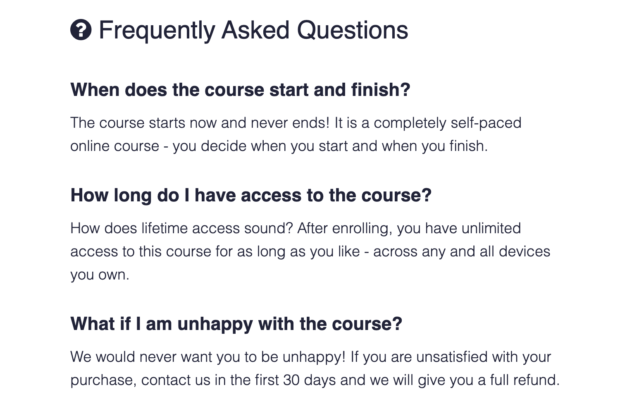Click the word "Questions" in the heading
The image size is (620, 416).
(x=352, y=30)
